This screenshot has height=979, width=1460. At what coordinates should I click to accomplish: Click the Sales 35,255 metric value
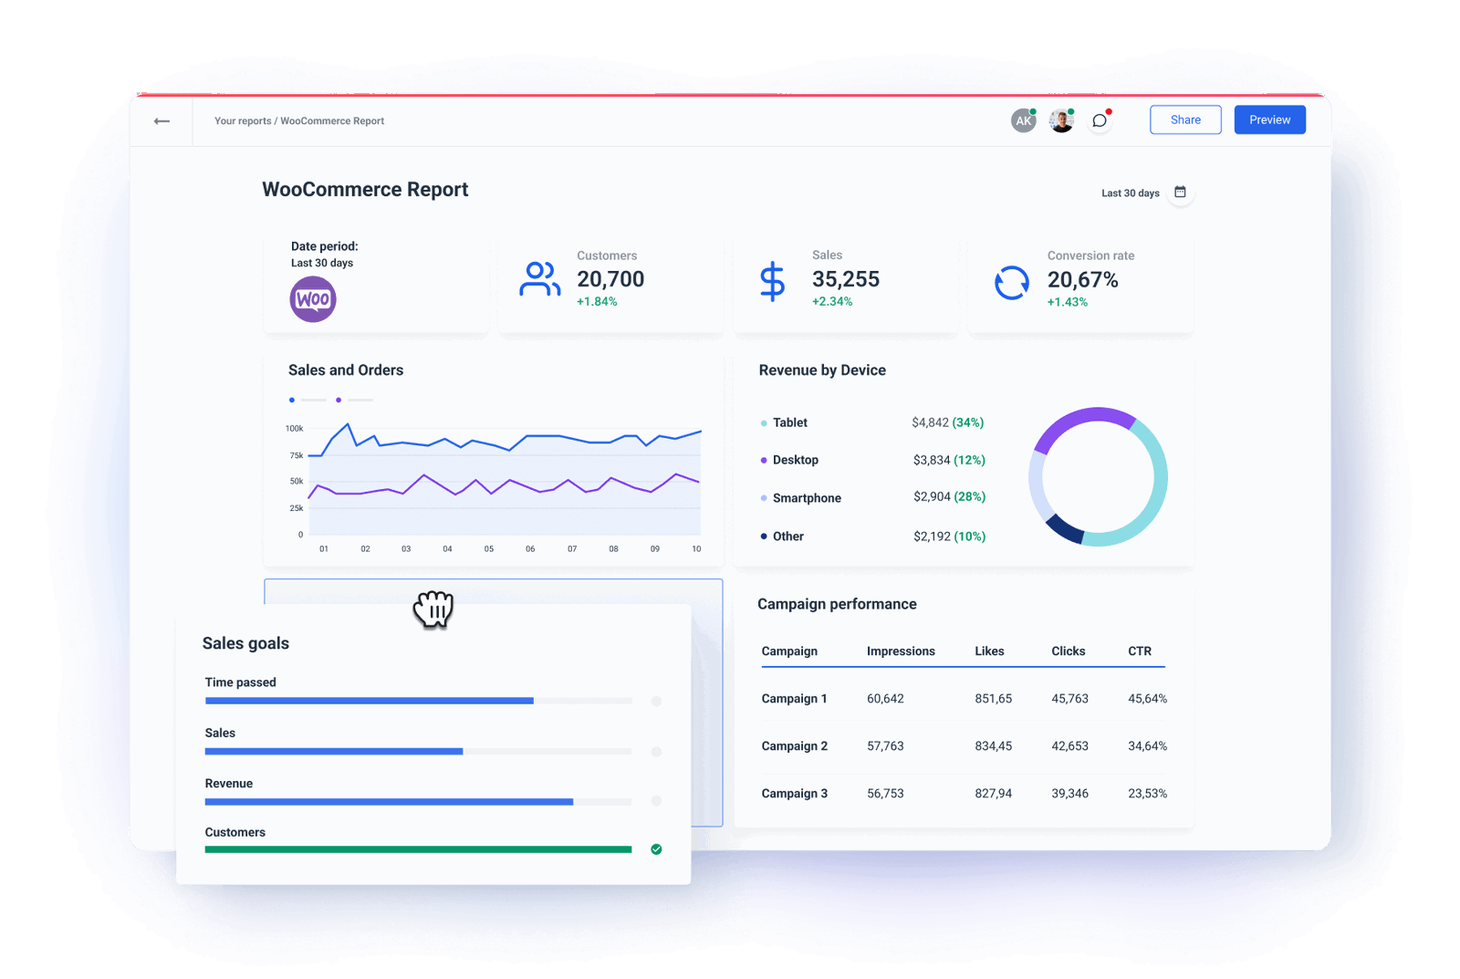tap(846, 279)
